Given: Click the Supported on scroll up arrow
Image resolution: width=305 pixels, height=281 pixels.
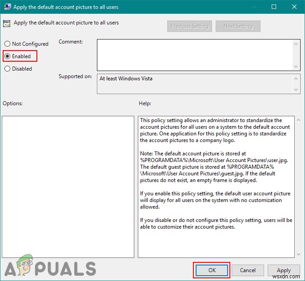Looking at the screenshot, I should [296, 79].
